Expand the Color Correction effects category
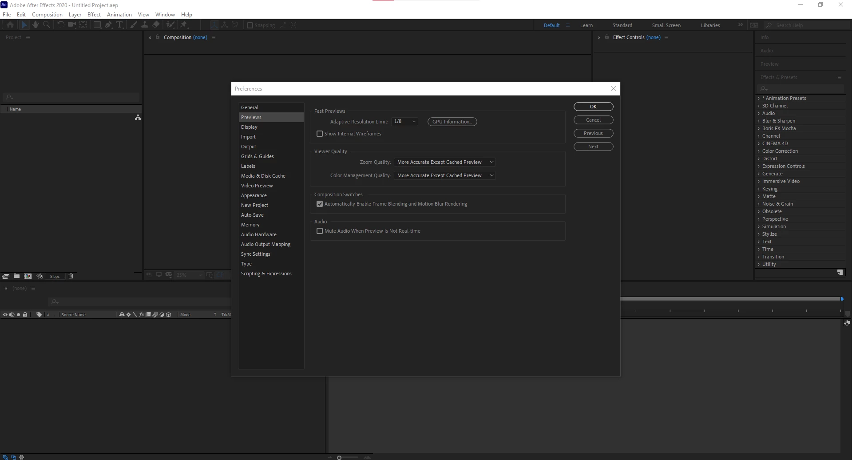 point(759,151)
